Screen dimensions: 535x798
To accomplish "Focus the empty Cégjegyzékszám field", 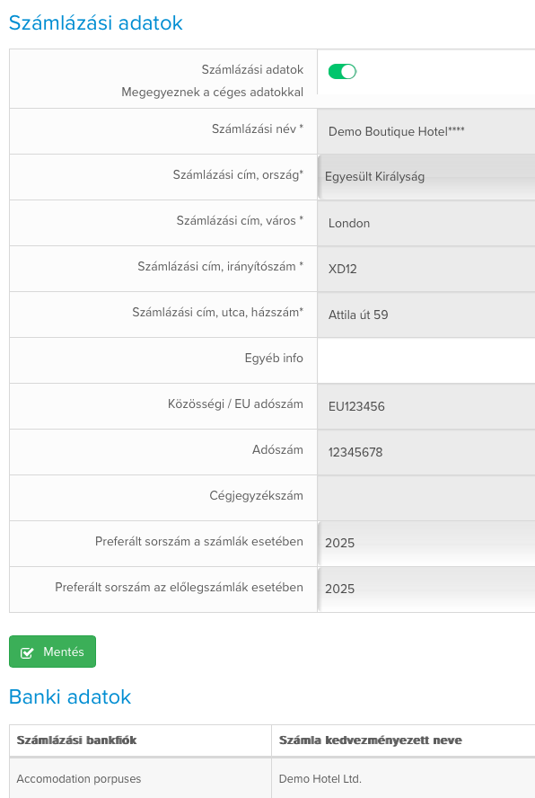I will pyautogui.click(x=426, y=498).
